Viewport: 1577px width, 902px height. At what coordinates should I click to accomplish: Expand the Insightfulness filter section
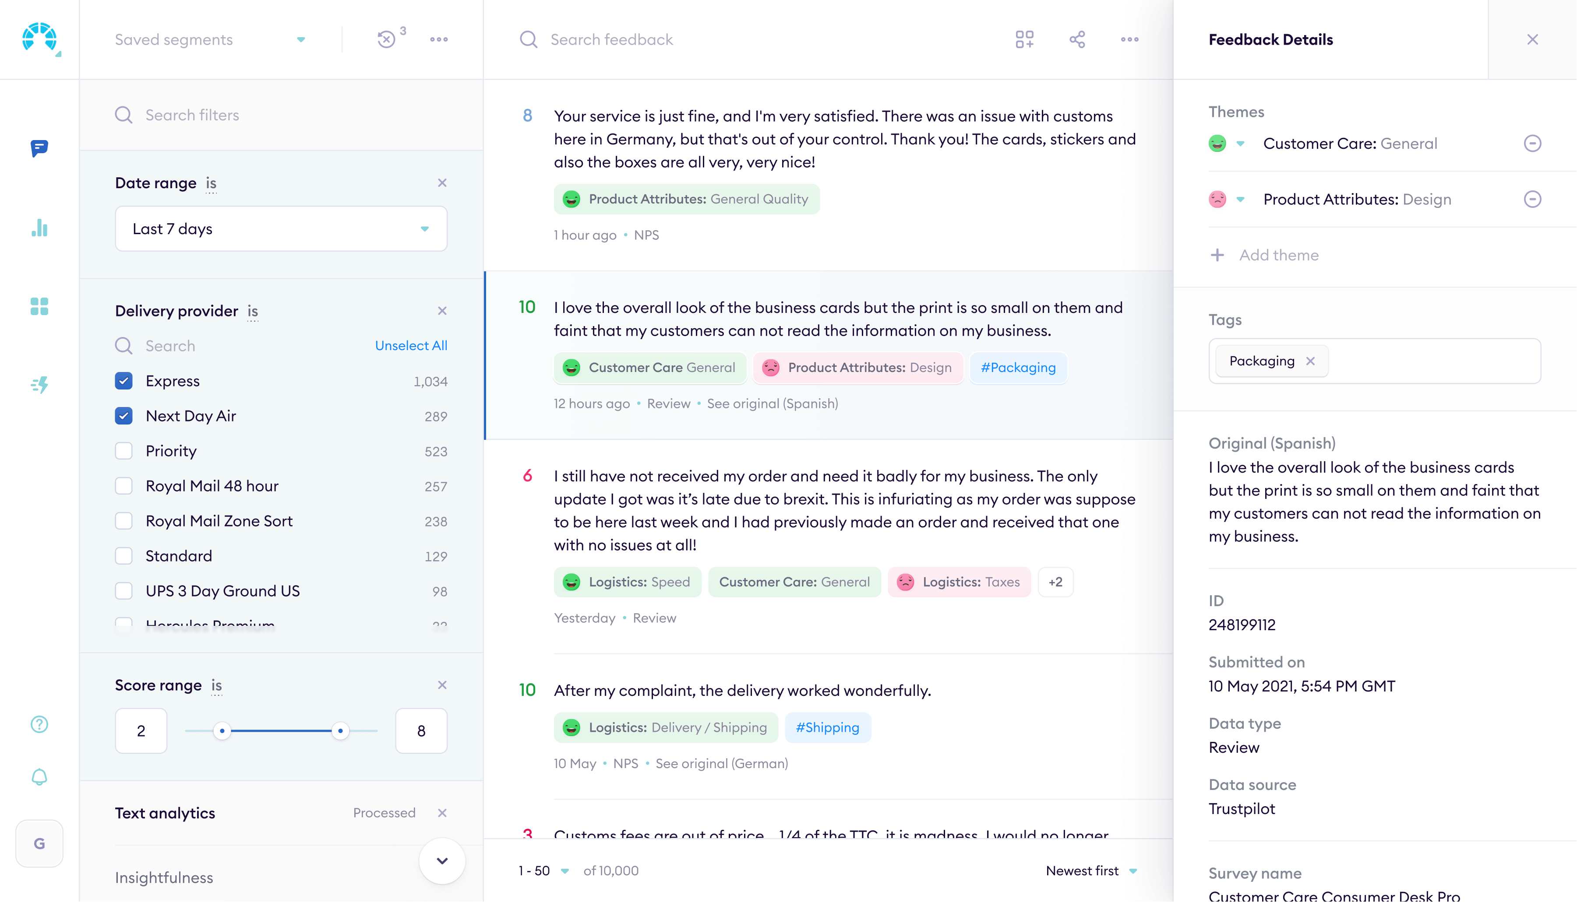[x=164, y=877]
